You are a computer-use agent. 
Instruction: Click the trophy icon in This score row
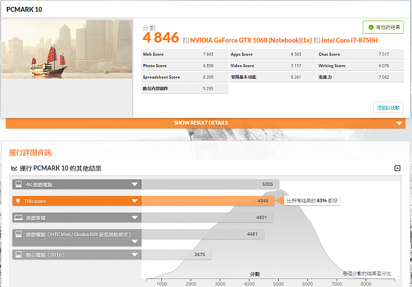click(x=18, y=201)
